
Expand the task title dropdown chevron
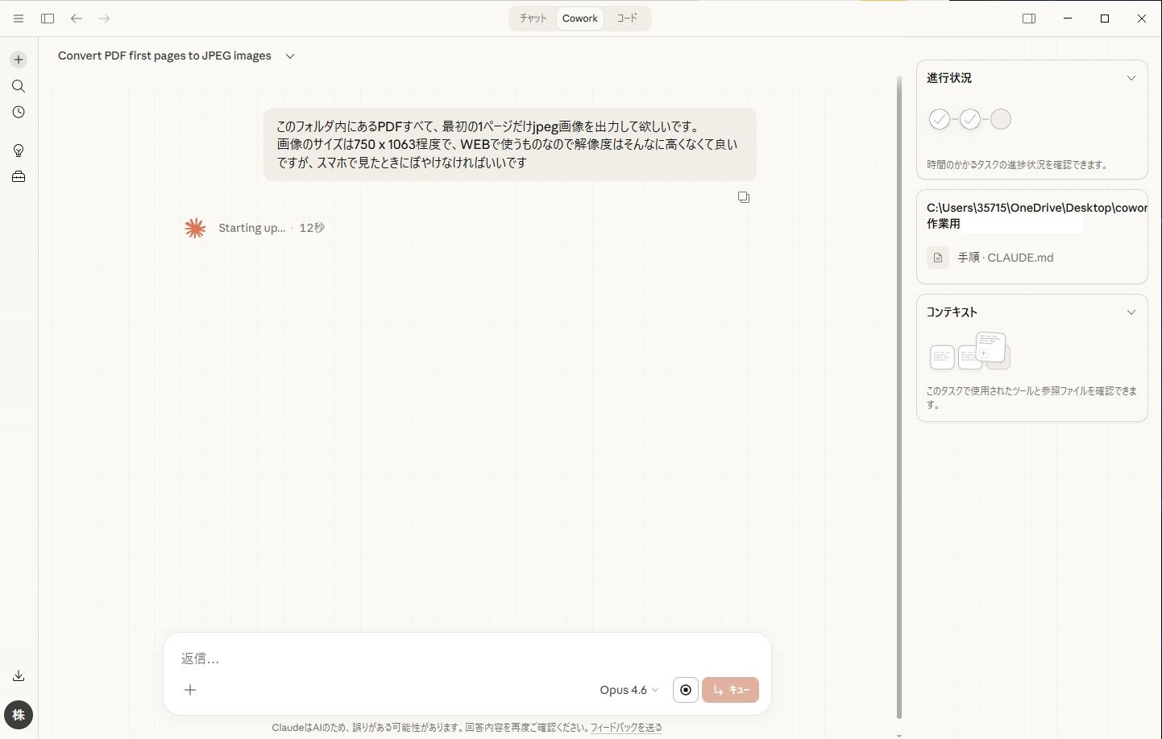point(290,56)
